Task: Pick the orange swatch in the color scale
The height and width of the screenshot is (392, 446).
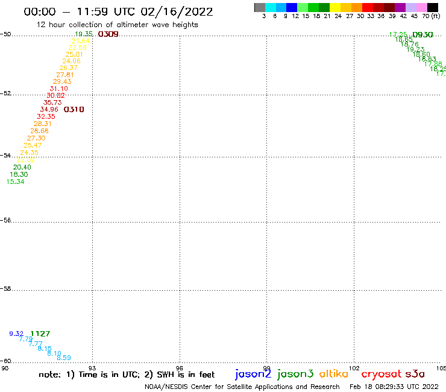Action: click(x=357, y=7)
